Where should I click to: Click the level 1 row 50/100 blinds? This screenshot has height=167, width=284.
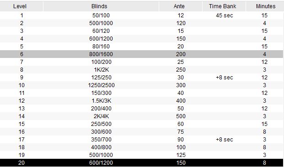pos(141,16)
